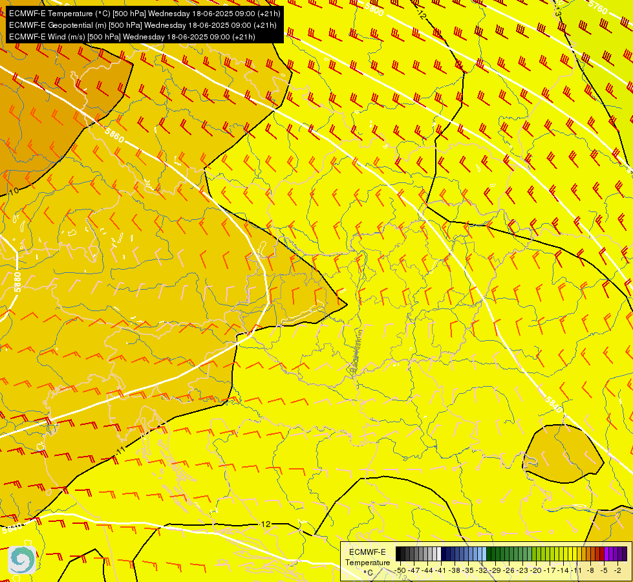Click the -23 tick label on the colorbar
The height and width of the screenshot is (582, 633).
(522, 570)
